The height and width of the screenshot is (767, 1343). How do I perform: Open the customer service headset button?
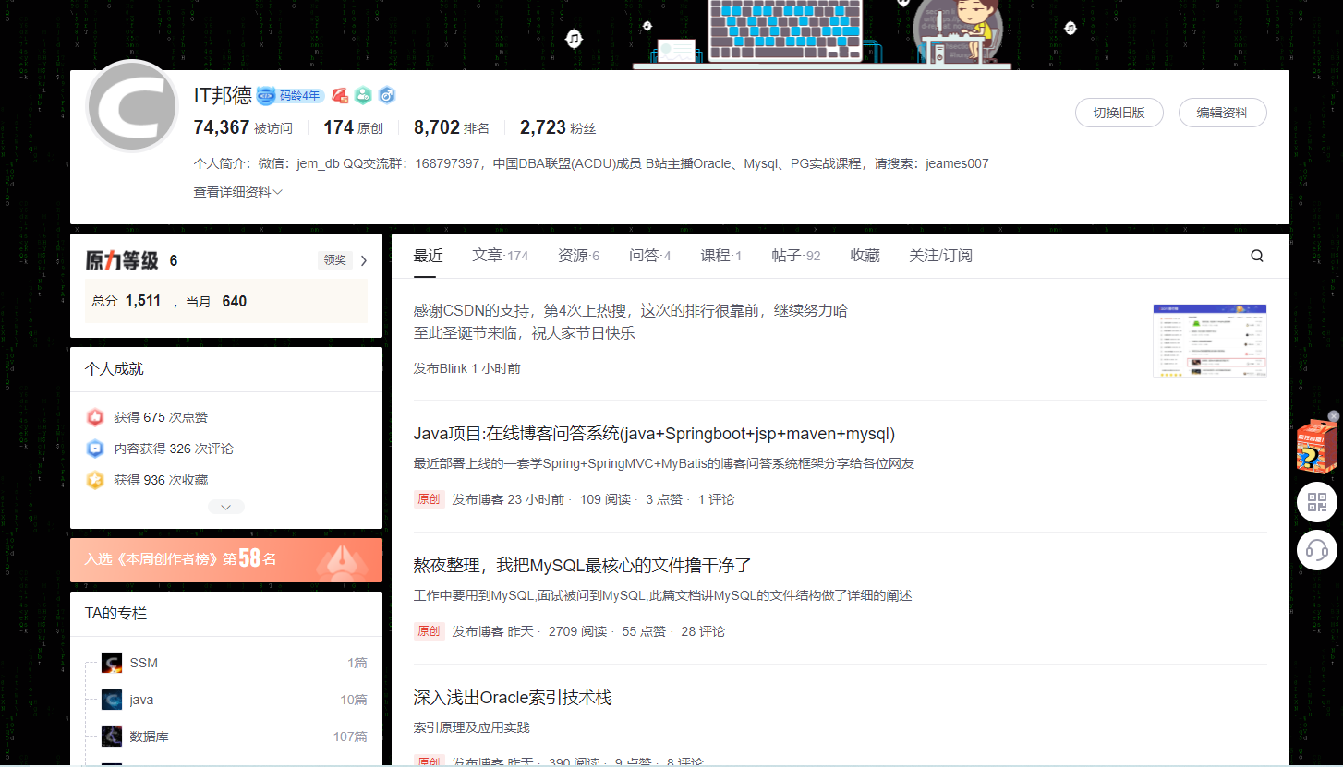[x=1317, y=551]
